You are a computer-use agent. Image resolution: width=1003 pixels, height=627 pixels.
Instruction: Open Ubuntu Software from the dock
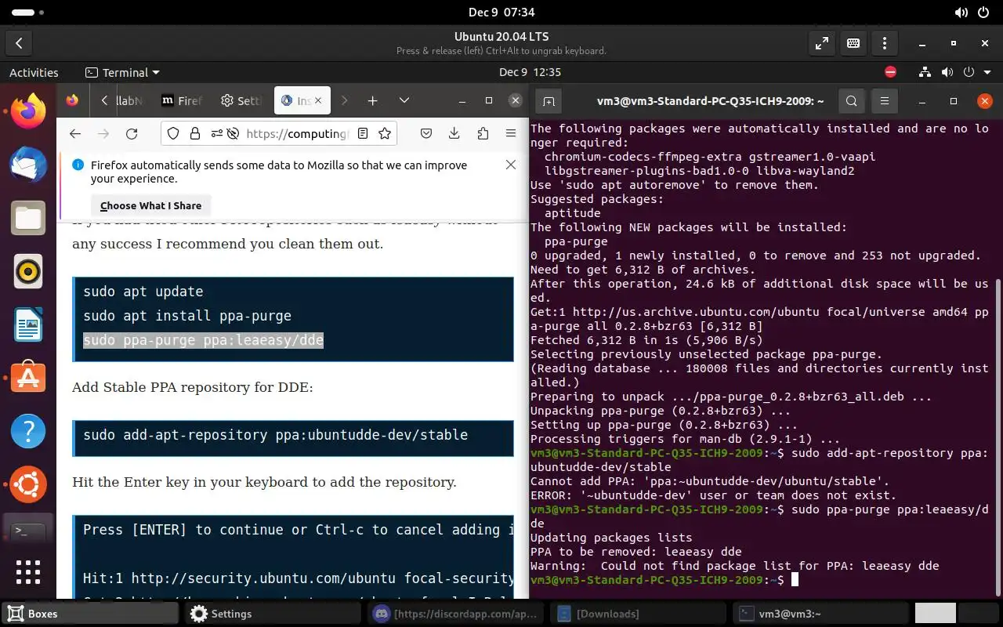tap(28, 378)
